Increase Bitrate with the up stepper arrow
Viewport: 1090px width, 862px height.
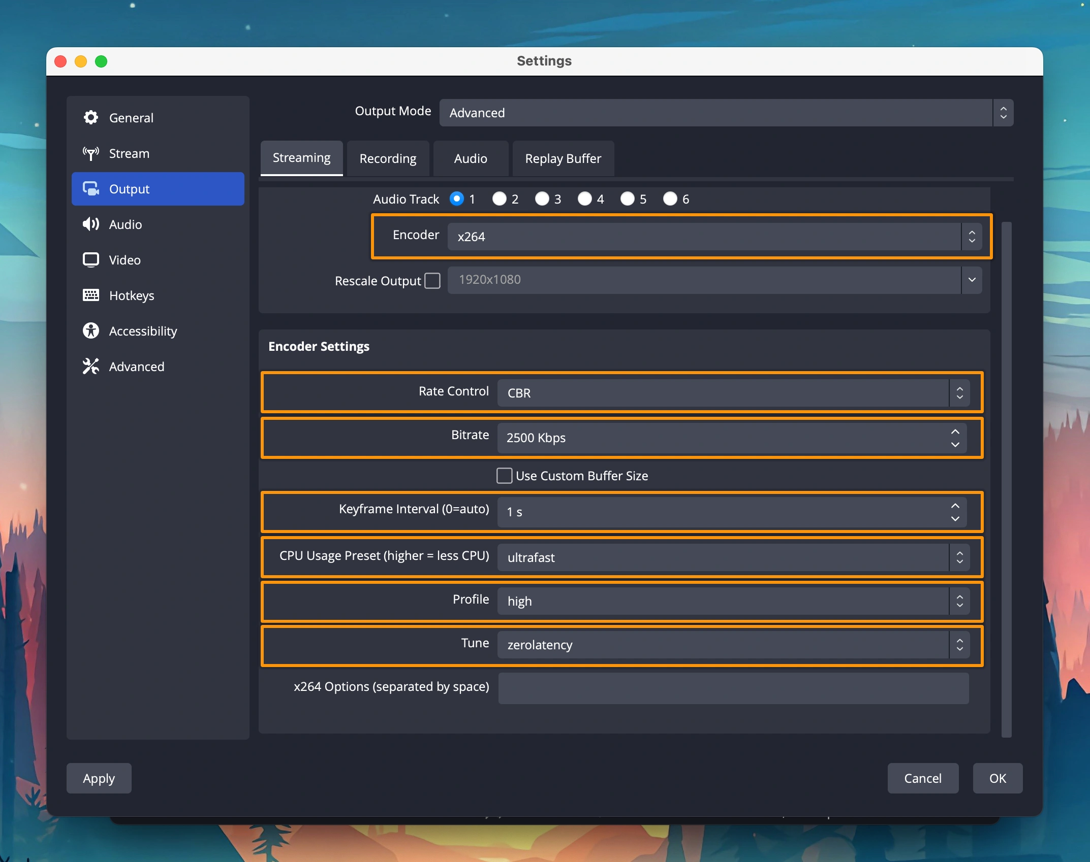[x=955, y=432]
